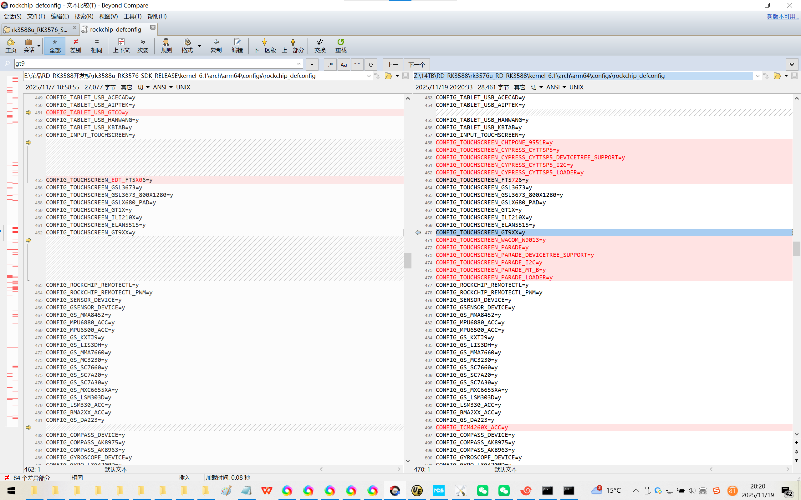801x500 pixels.
Task: Open the 搜索(R) menu
Action: tap(84, 16)
